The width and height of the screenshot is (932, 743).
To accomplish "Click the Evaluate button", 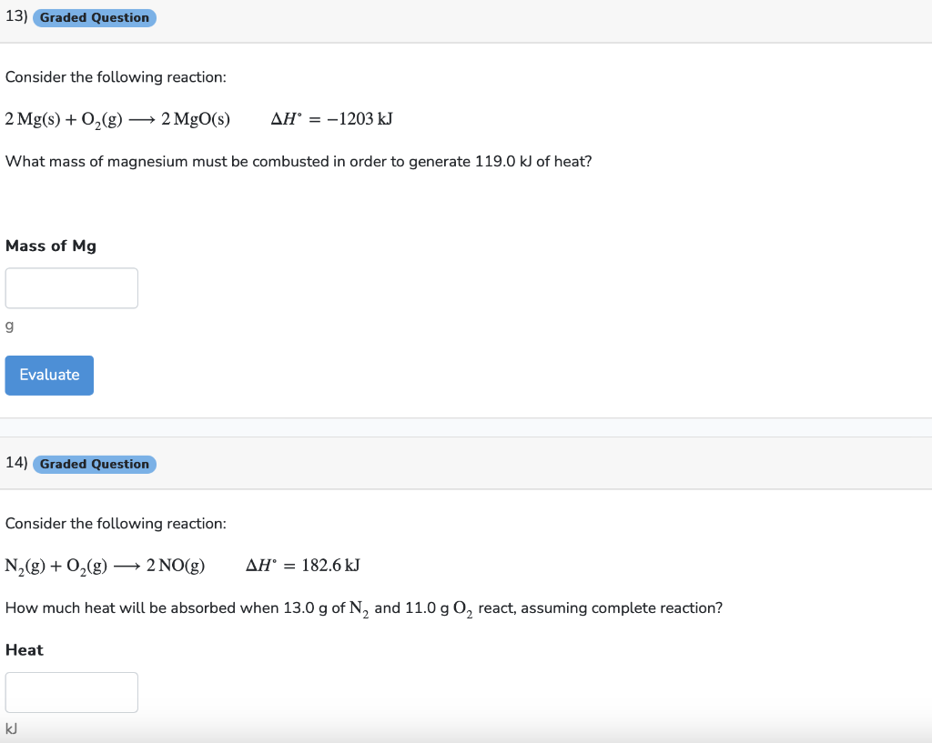I will click(49, 375).
